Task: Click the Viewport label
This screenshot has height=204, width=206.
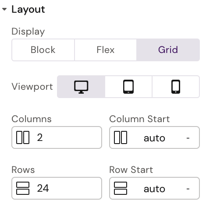Action: pyautogui.click(x=32, y=87)
